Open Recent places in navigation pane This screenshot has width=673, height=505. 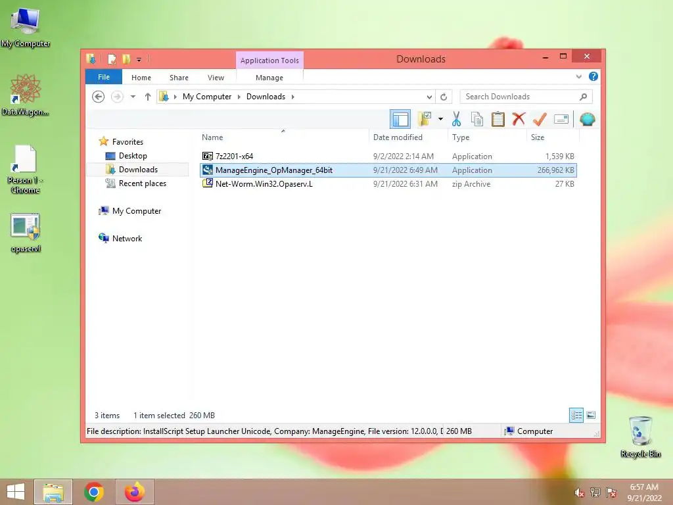pos(142,183)
